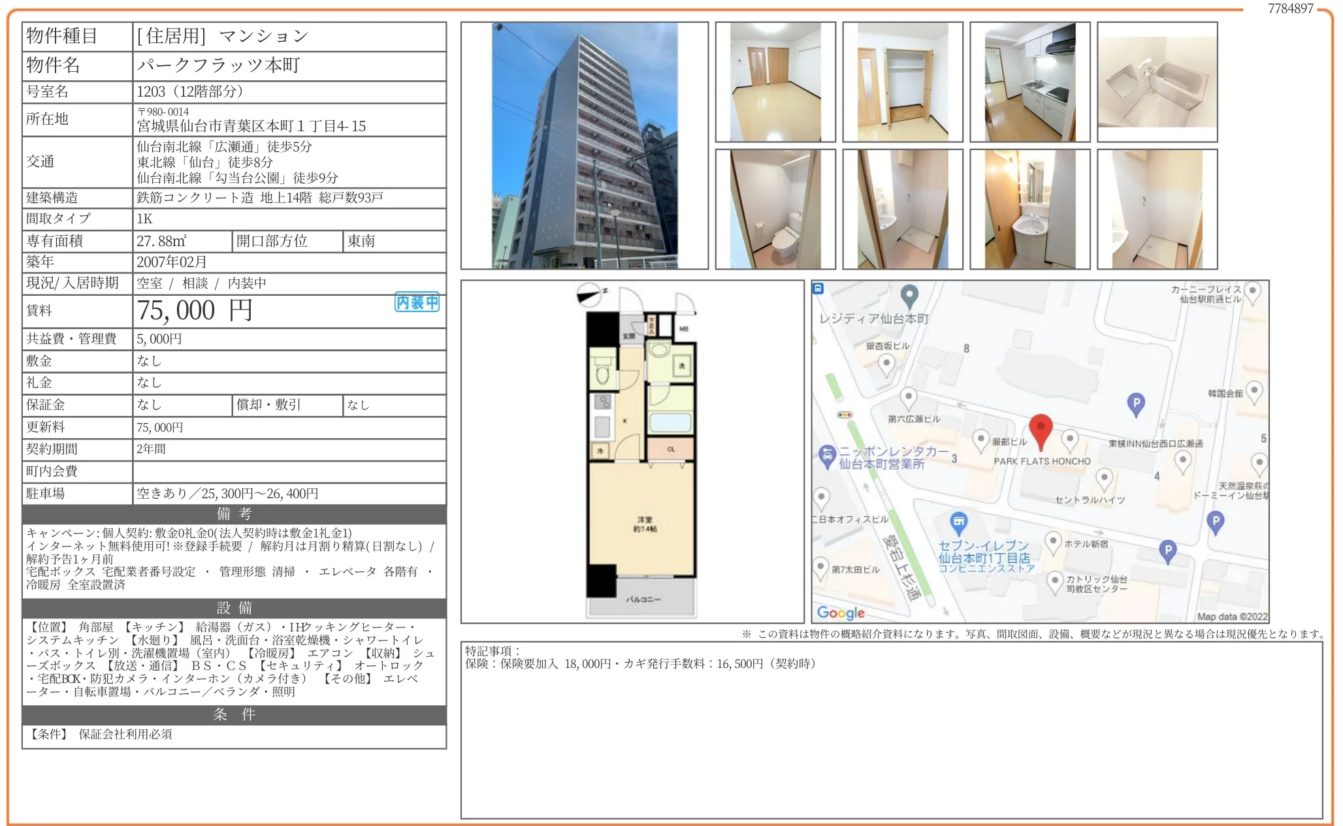Open the building exterior photo

(x=584, y=146)
